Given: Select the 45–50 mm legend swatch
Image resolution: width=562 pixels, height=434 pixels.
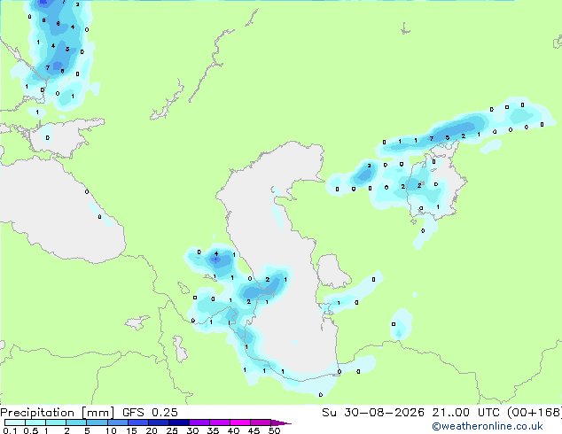Looking at the screenshot, I should click(261, 422).
